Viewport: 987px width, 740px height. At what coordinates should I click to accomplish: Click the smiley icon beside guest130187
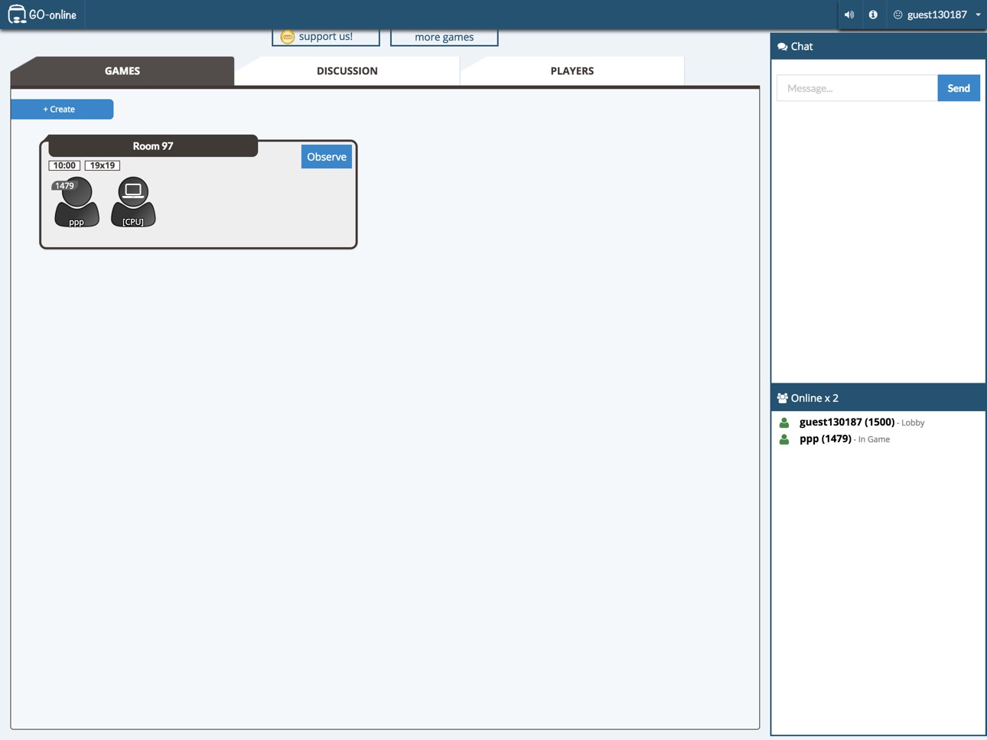[898, 15]
